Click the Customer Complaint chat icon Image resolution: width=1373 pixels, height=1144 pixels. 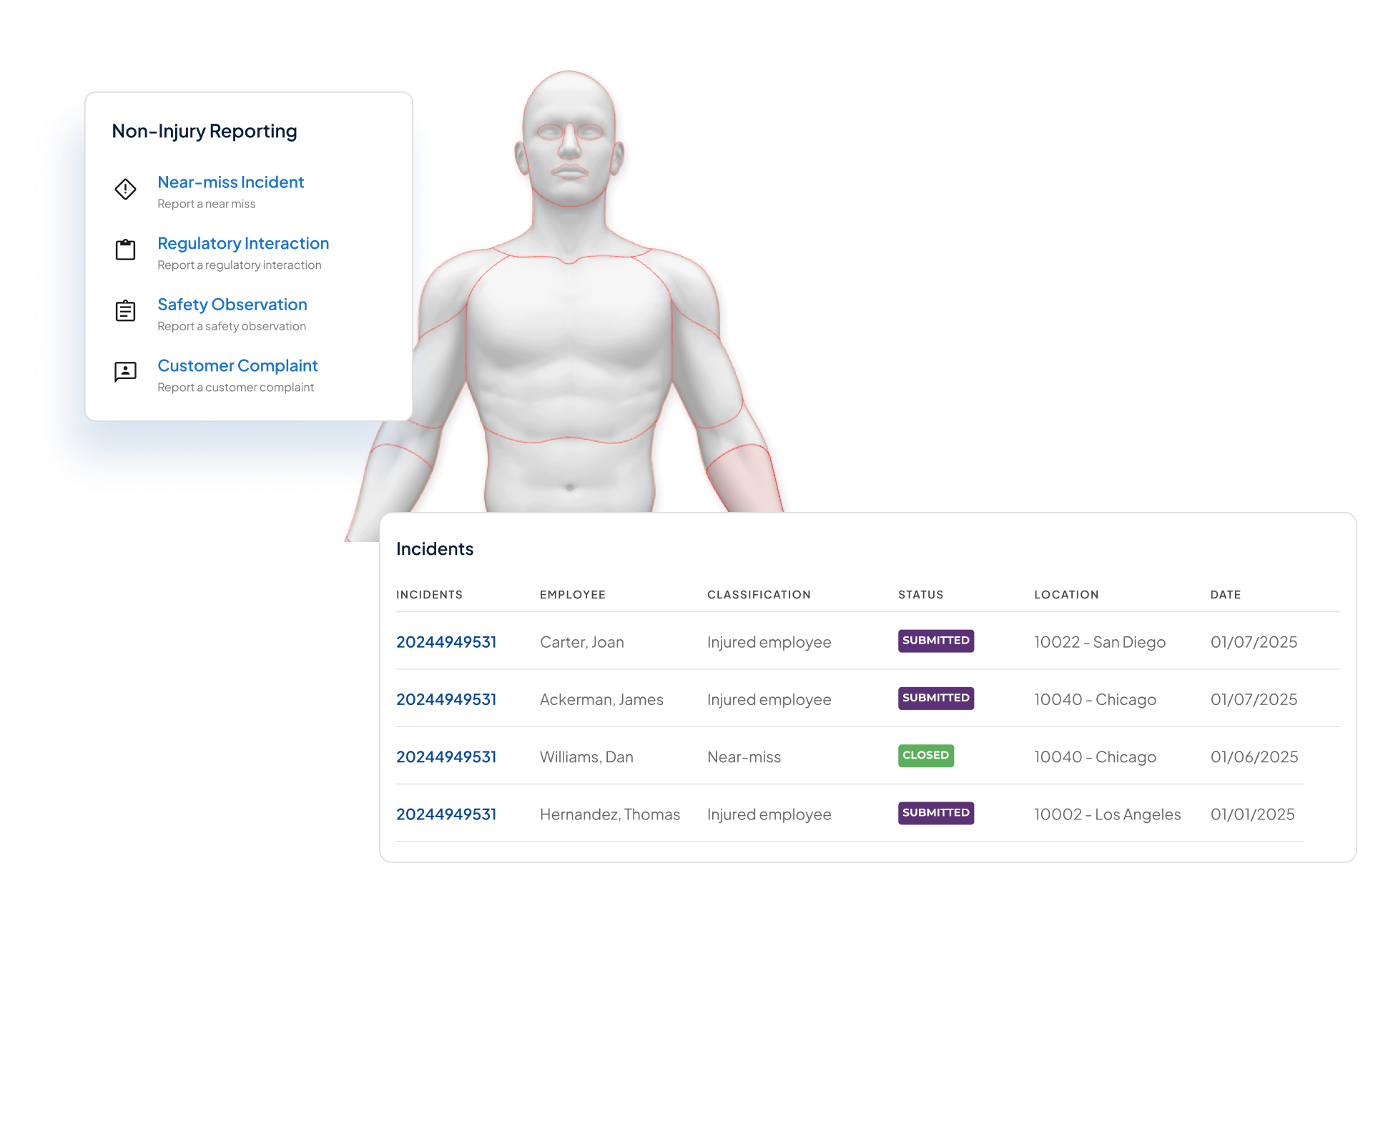[125, 372]
